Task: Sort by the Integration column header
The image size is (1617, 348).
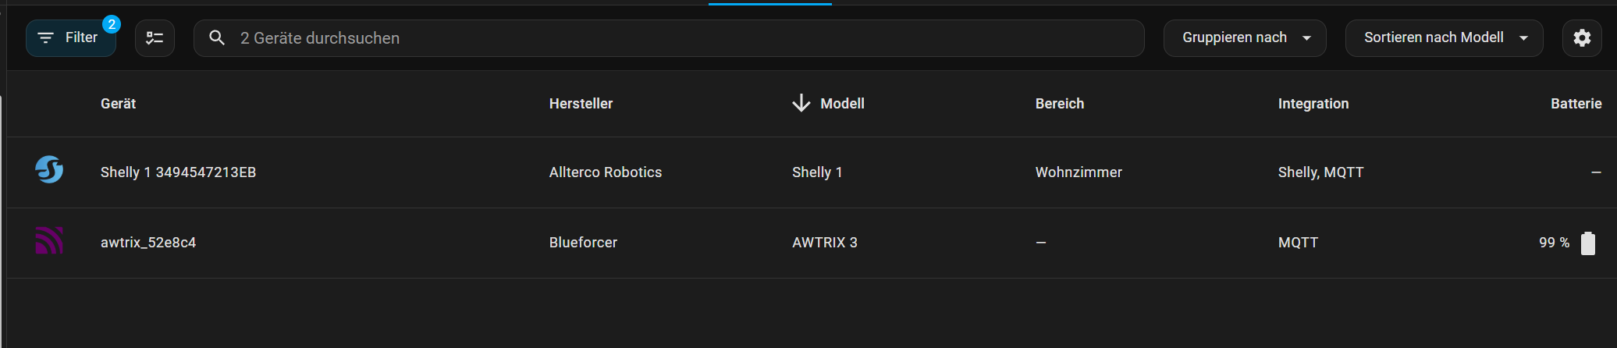Action: 1313,104
